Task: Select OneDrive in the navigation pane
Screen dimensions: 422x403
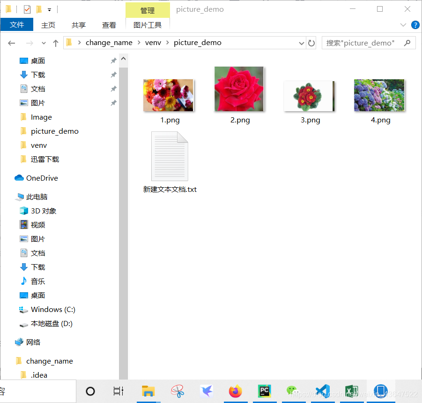Action: [42, 178]
